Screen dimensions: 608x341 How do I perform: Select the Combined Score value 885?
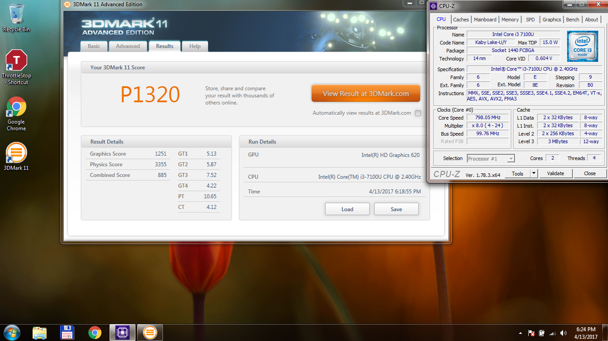tap(162, 175)
